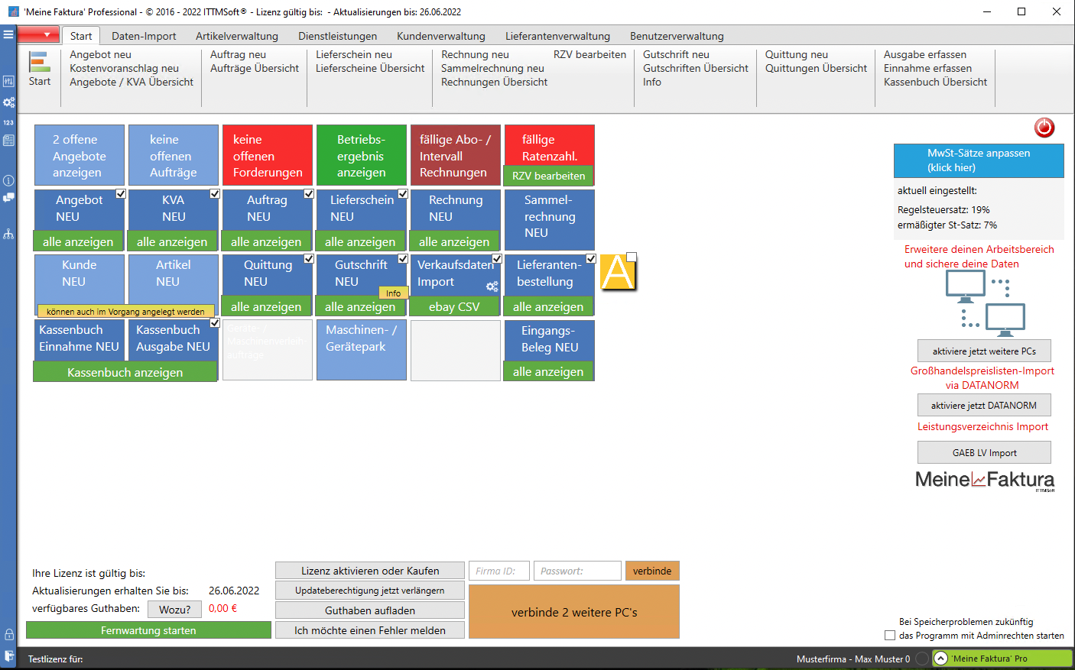Viewport: 1075px width, 670px height.
Task: Click the verbinde 2 weitere PC's panel
Action: point(574,612)
